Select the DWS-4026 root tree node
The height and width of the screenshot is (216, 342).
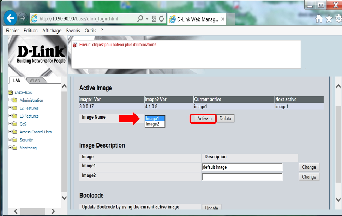(x=24, y=92)
